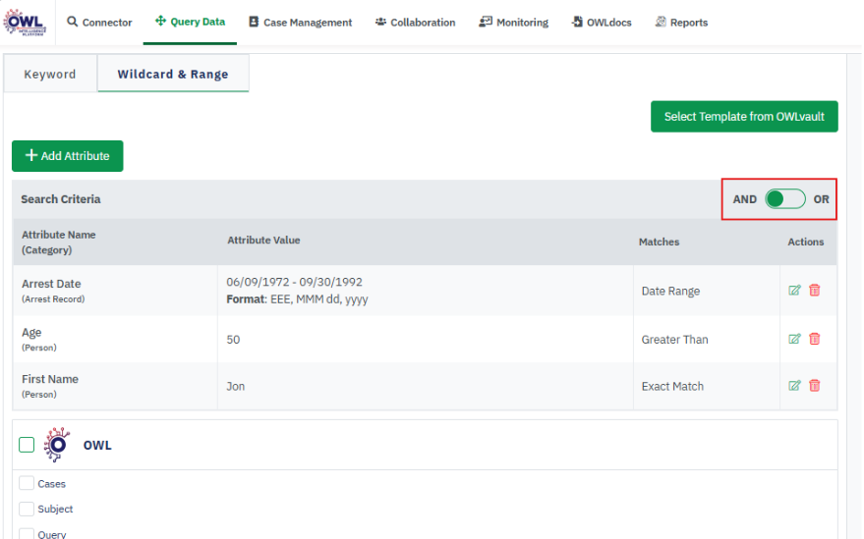Click the First Name attribute name
This screenshot has height=539, width=864.
click(49, 379)
